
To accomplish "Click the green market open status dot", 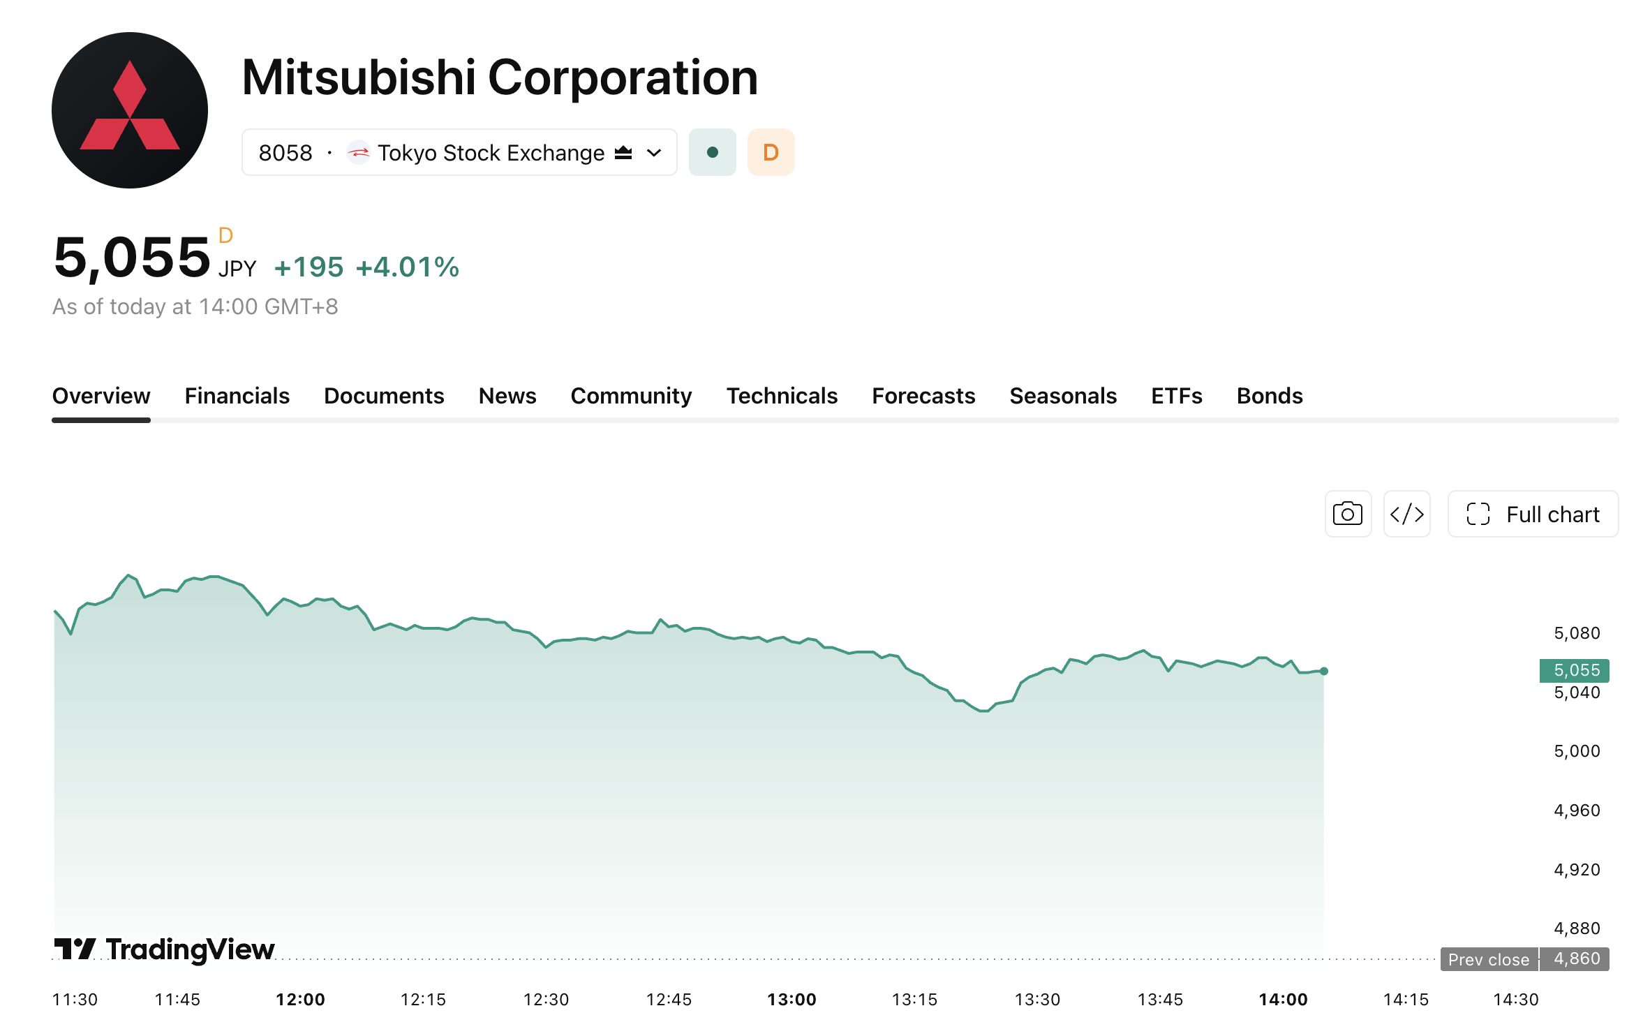I will (712, 152).
